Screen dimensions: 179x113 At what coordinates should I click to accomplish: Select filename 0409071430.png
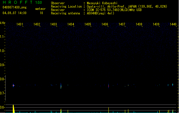[x=15, y=7]
